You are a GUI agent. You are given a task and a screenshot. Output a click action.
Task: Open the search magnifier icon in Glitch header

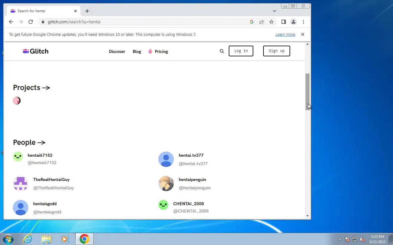coord(222,51)
